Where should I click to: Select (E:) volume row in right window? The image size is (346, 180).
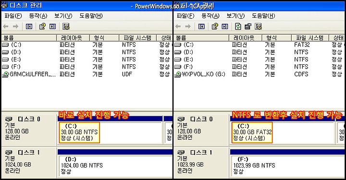click(x=259, y=60)
